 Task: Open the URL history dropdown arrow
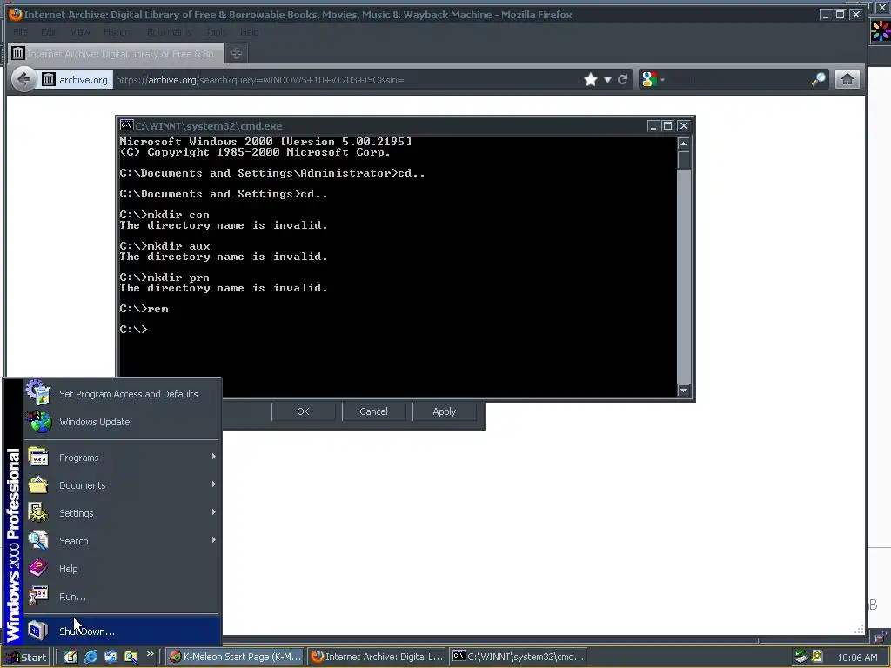(x=607, y=79)
